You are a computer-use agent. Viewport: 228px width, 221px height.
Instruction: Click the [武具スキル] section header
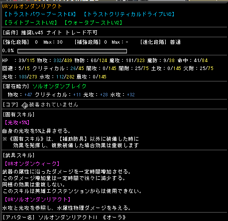click(x=18, y=155)
